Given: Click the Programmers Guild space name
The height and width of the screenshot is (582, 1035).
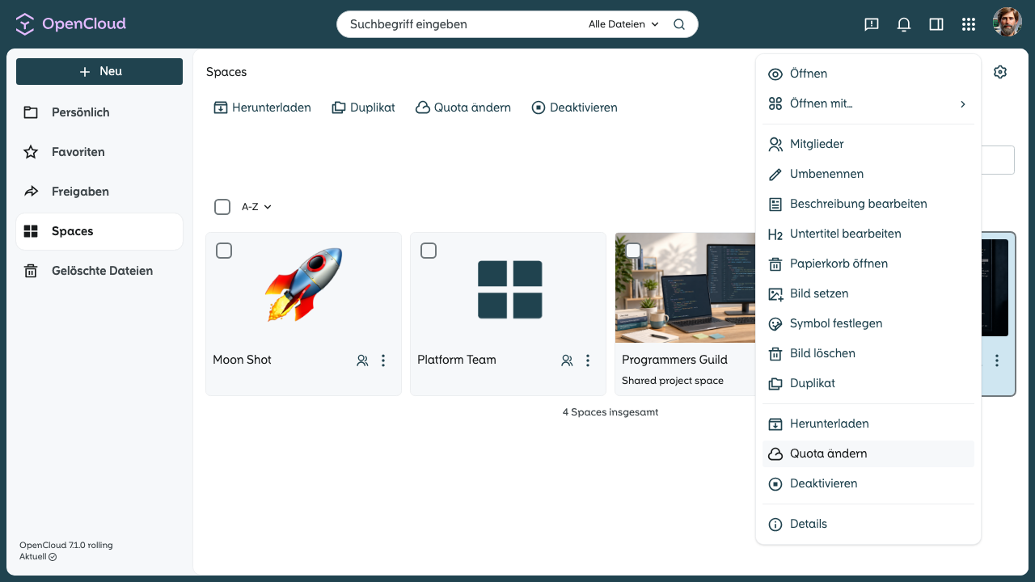Looking at the screenshot, I should tap(674, 360).
